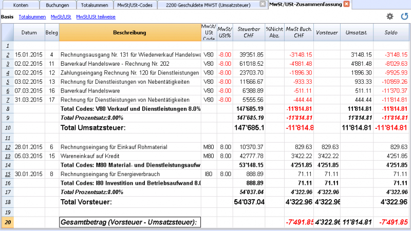The width and height of the screenshot is (411, 231).
Task: Close the MwSt/USt-Zusammenfassung tab
Action: pos(346,4)
